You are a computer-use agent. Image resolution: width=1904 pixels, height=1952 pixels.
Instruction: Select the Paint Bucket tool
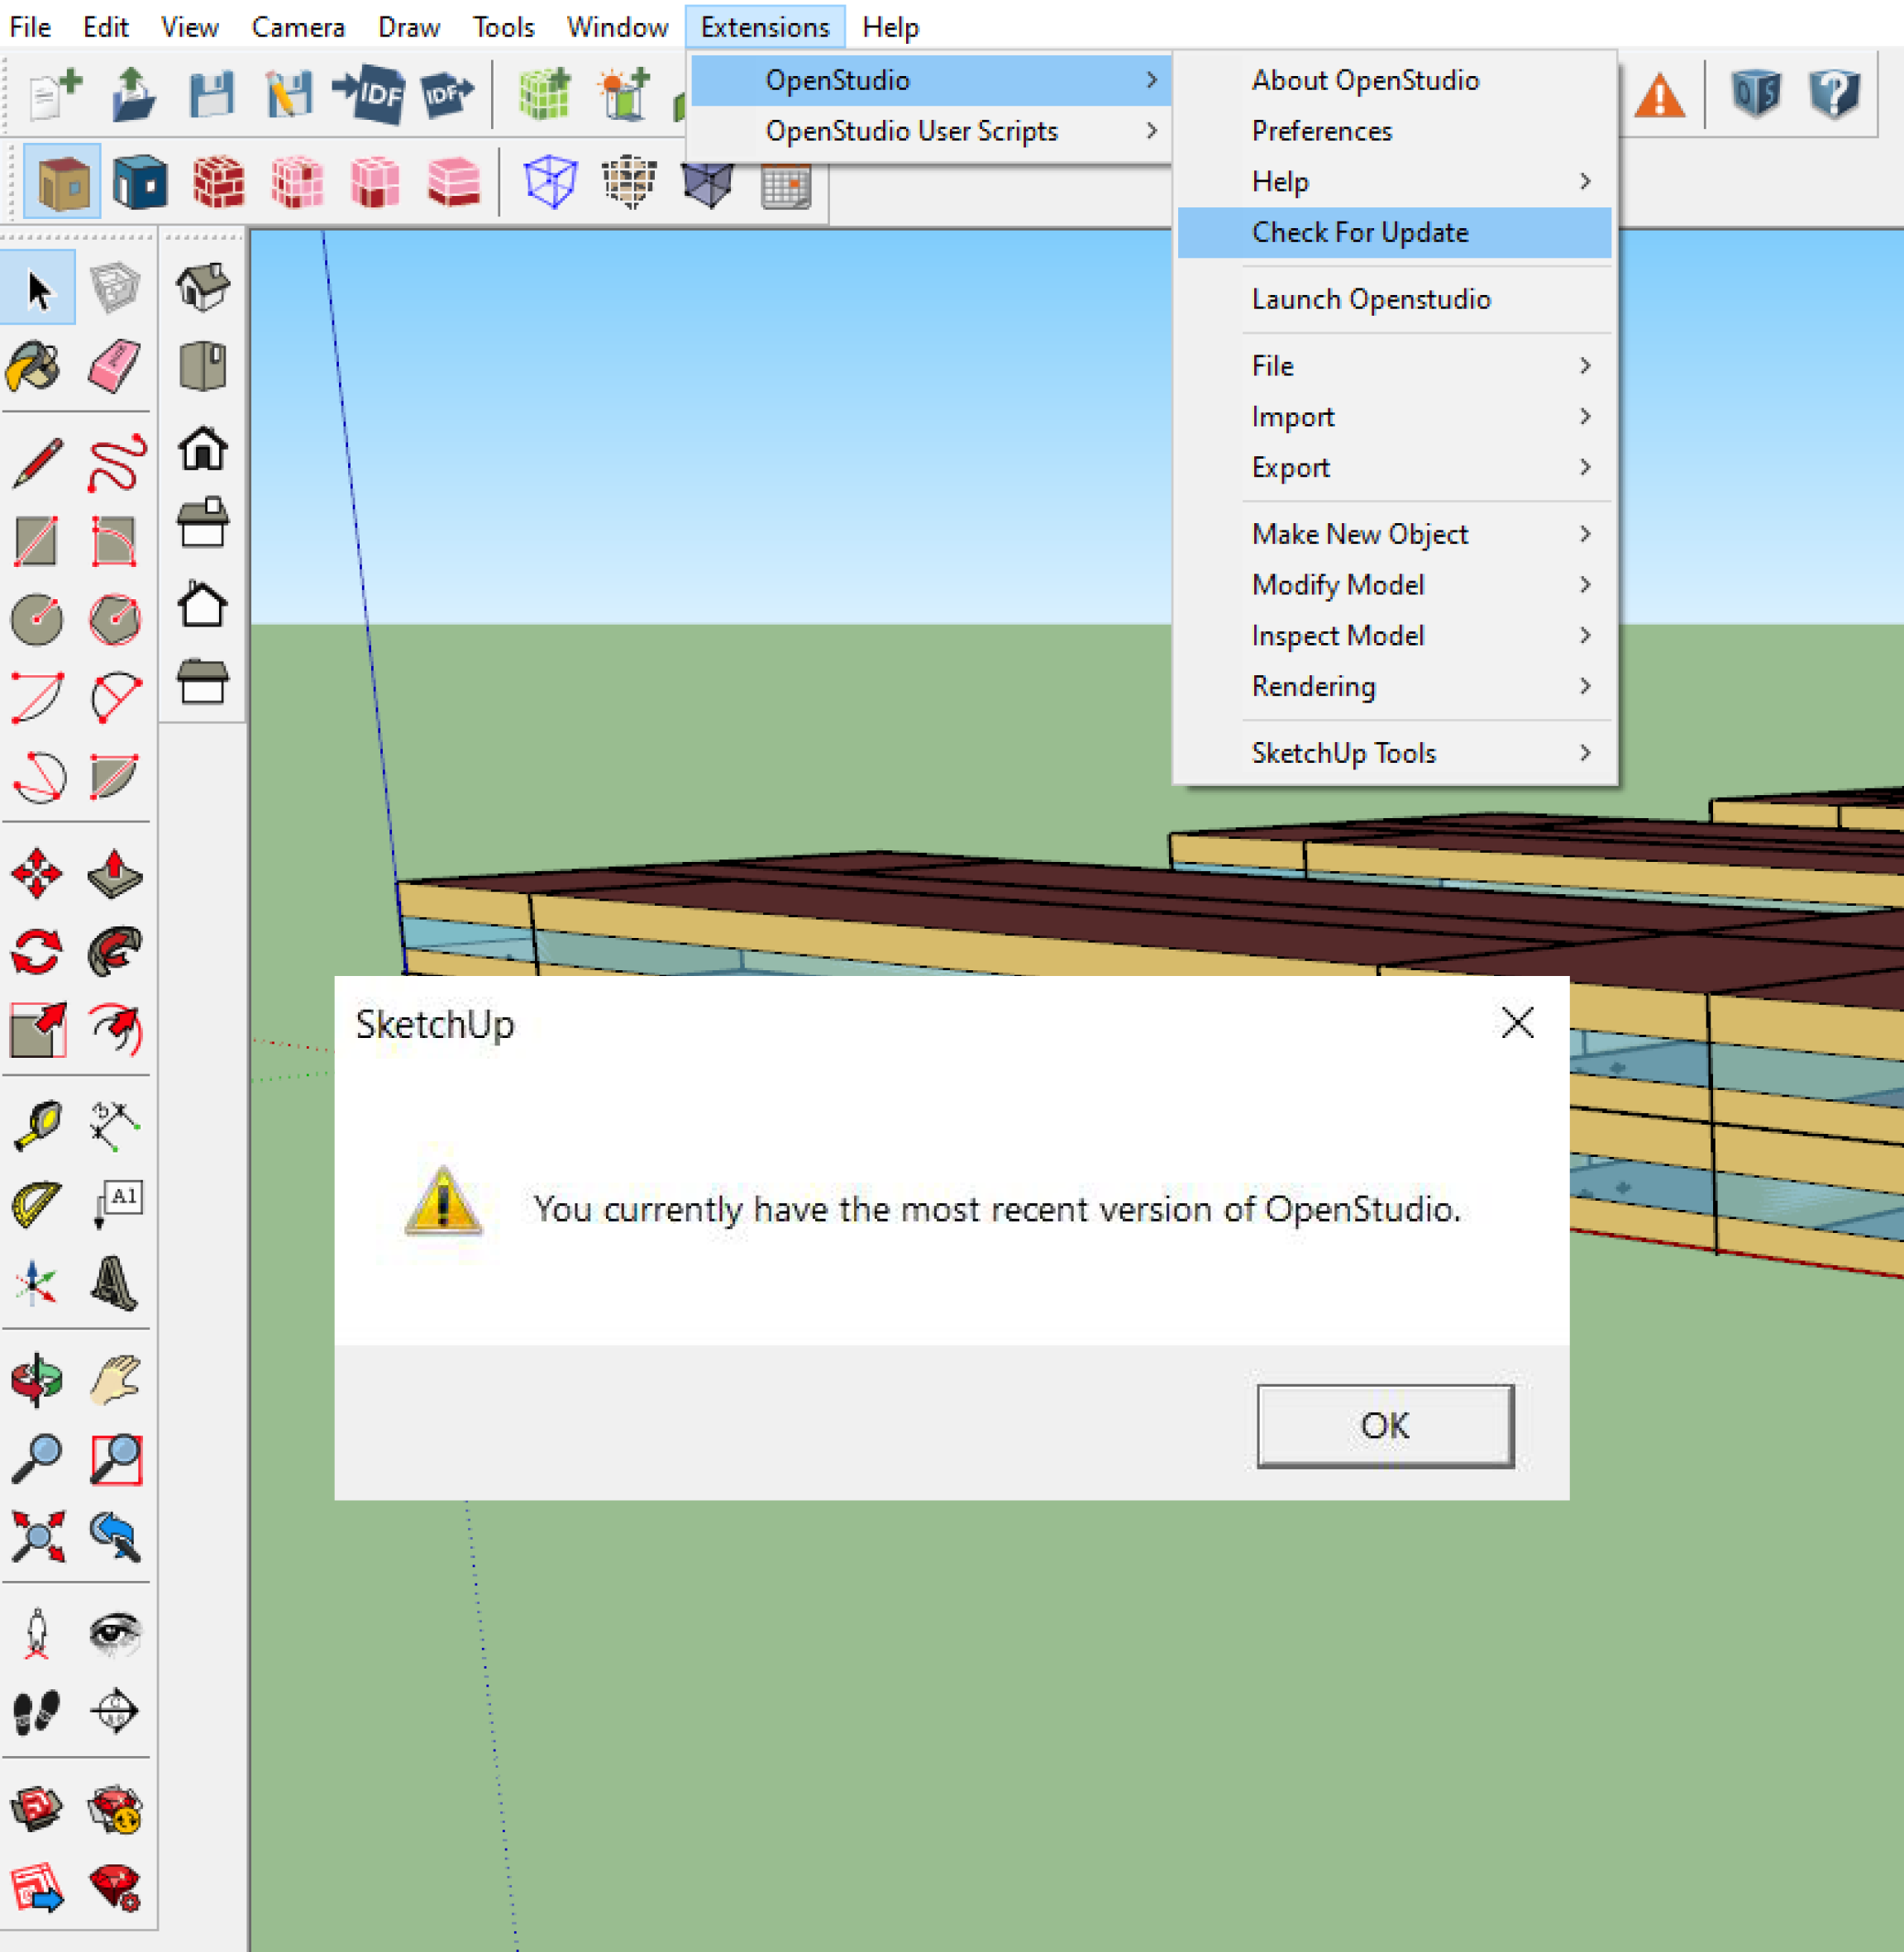36,367
